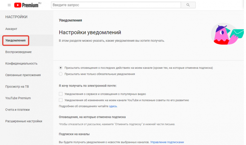
Task: Focus the «Введите запрос» search field
Action: [116, 5]
